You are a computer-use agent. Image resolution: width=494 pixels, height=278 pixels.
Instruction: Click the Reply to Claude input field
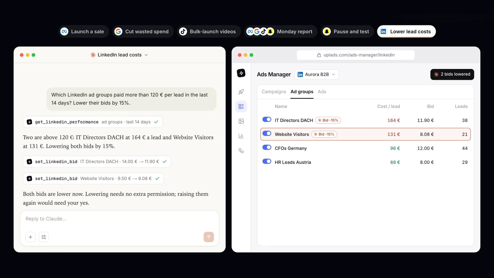click(x=119, y=219)
